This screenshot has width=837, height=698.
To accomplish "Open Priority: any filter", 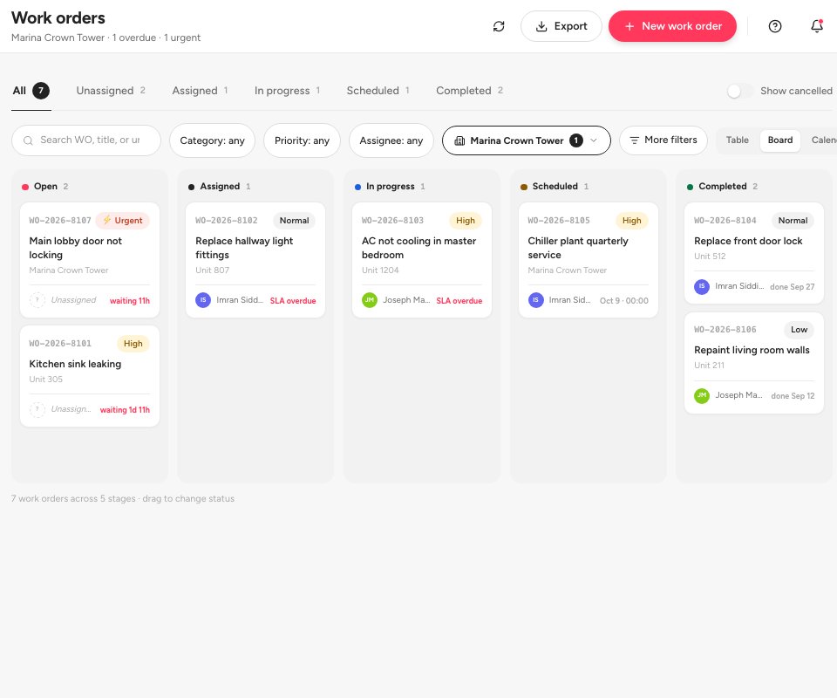I will (x=302, y=140).
